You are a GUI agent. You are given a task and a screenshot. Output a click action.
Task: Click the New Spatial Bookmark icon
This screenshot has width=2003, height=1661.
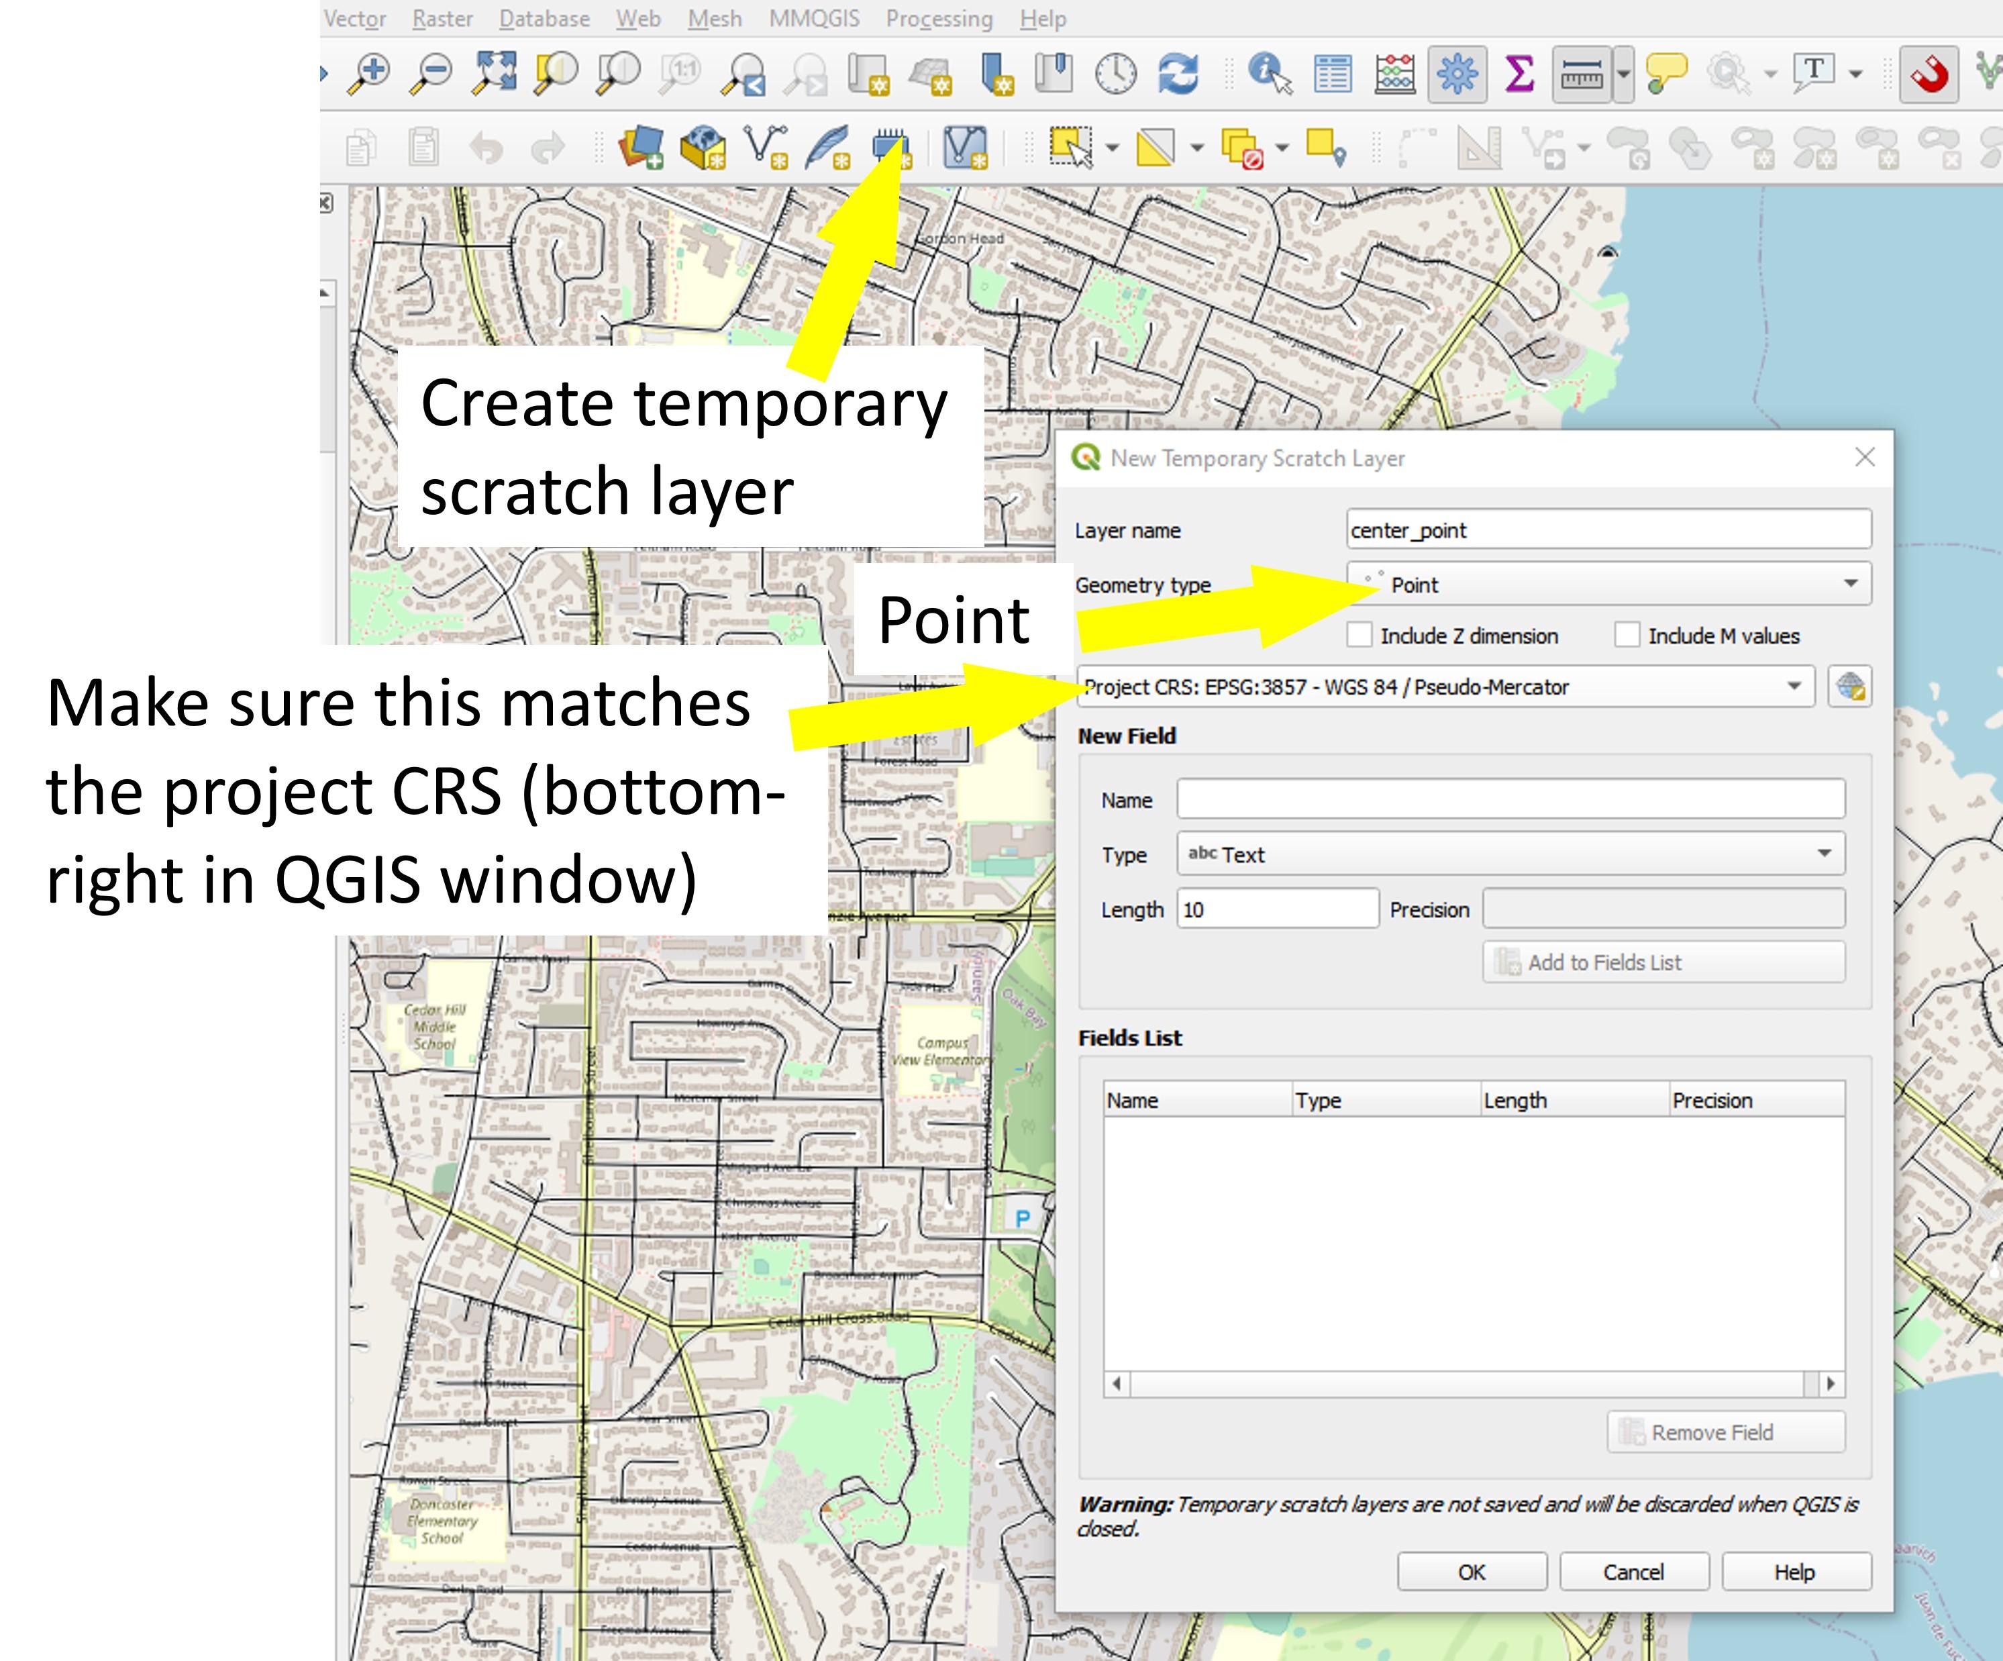tap(996, 73)
